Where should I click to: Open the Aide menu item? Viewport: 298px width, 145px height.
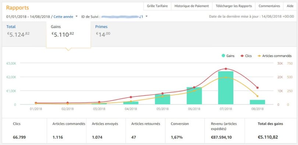point(290,6)
